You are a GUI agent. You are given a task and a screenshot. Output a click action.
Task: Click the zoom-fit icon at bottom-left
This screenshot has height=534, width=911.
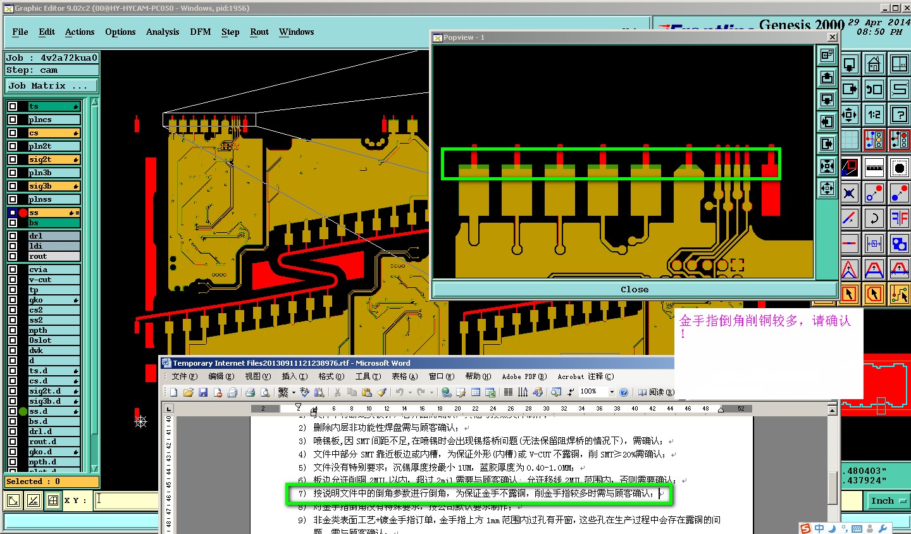[13, 500]
